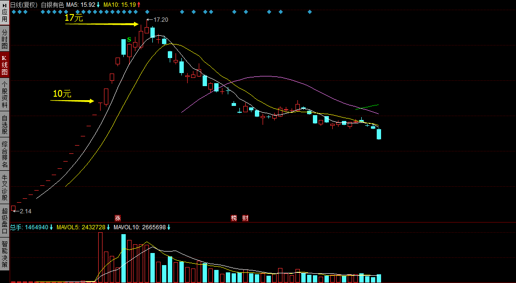Open the red 涨 event marker
The height and width of the screenshot is (283, 516).
pos(118,218)
